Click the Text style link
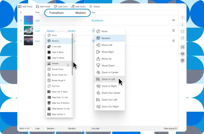The image size is (204, 134). click(95, 128)
